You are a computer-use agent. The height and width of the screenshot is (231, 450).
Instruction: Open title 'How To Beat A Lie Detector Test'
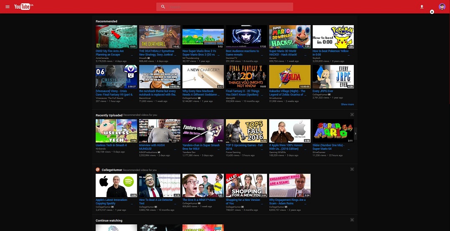coord(156,201)
